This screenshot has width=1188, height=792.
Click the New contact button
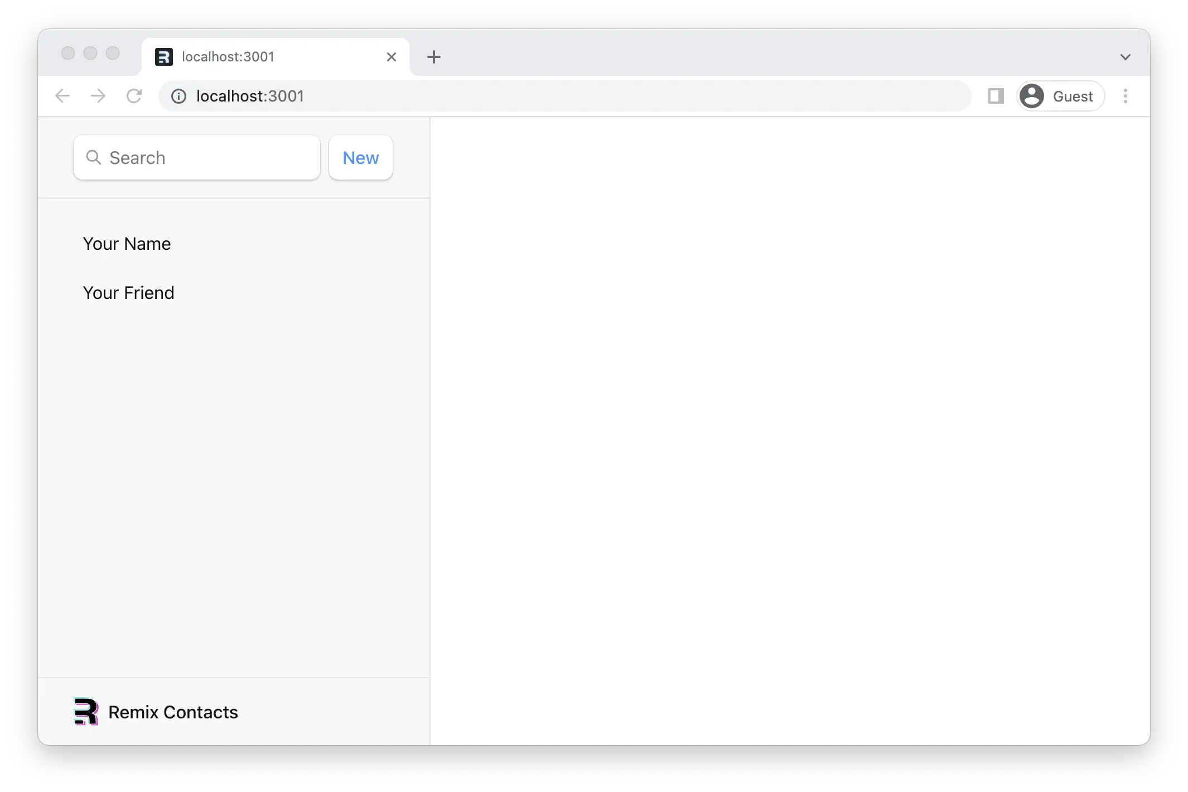click(x=361, y=158)
